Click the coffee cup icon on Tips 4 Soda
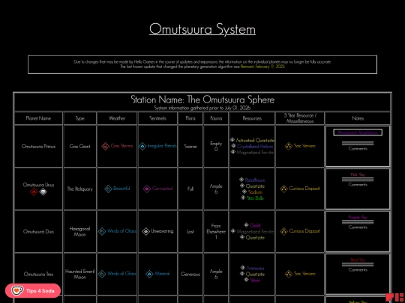 (17, 290)
